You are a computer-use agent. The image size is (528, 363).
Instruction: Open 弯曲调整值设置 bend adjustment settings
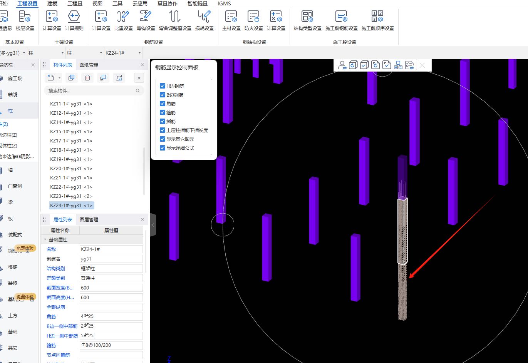tap(175, 21)
